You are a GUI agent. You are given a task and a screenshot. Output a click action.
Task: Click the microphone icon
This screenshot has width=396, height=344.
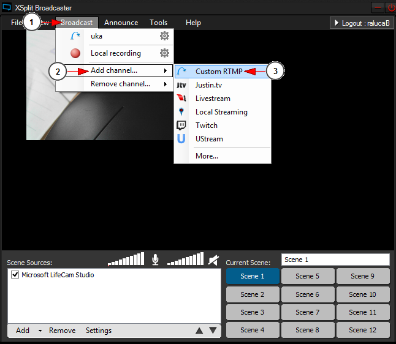[x=155, y=260]
